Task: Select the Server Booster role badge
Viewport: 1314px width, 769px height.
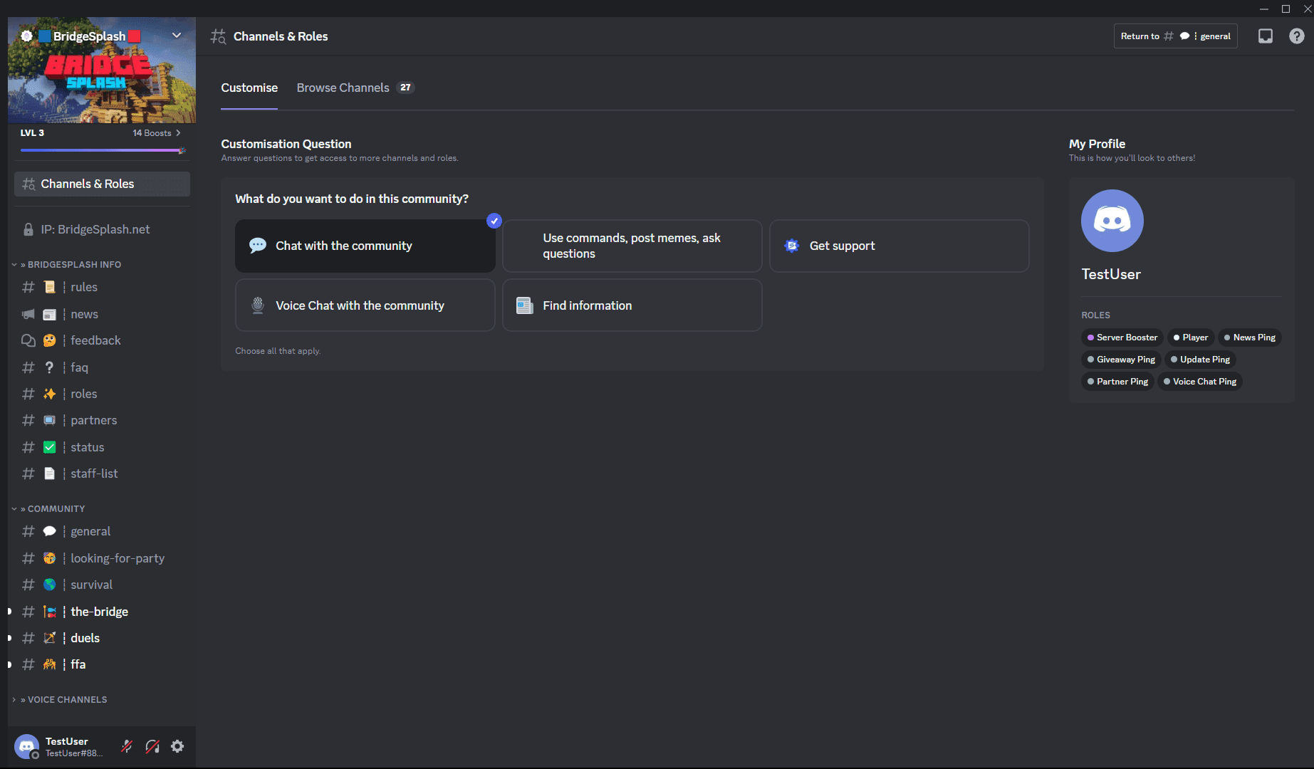Action: (x=1122, y=337)
